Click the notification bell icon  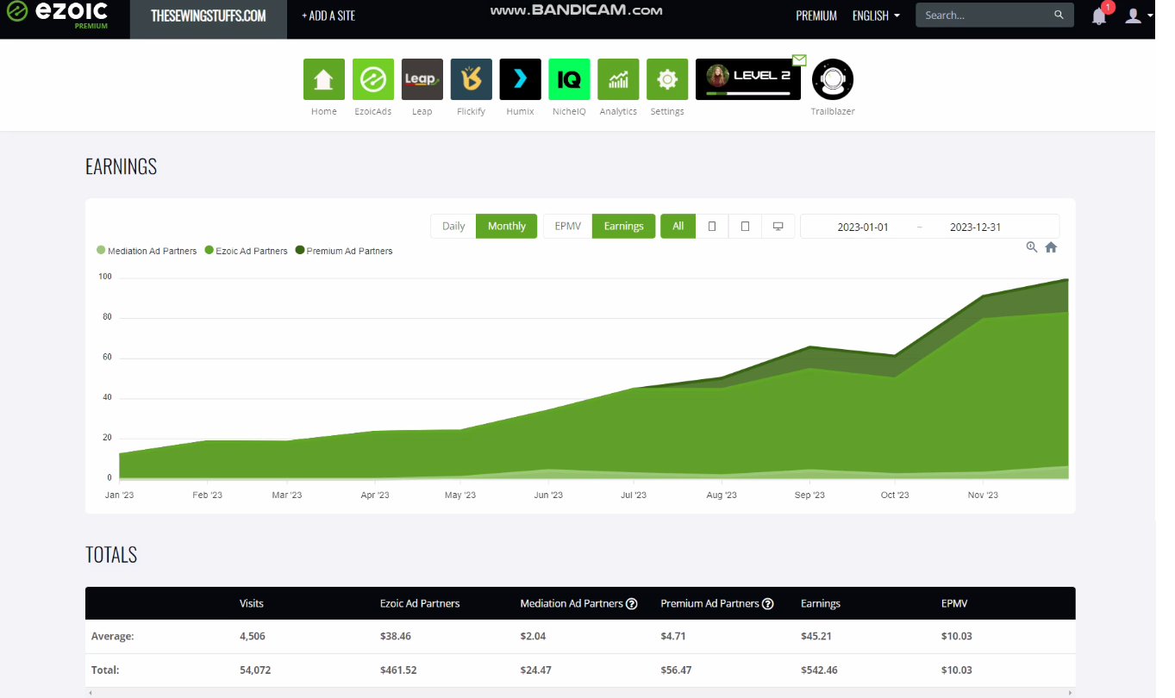point(1099,16)
